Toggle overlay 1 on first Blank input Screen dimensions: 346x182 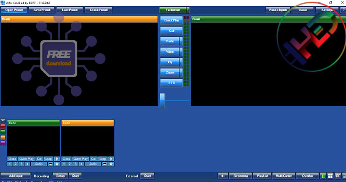pos(10,164)
